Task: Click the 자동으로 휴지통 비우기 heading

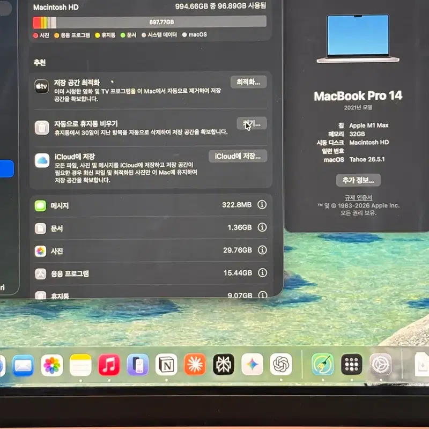Action: (x=86, y=124)
